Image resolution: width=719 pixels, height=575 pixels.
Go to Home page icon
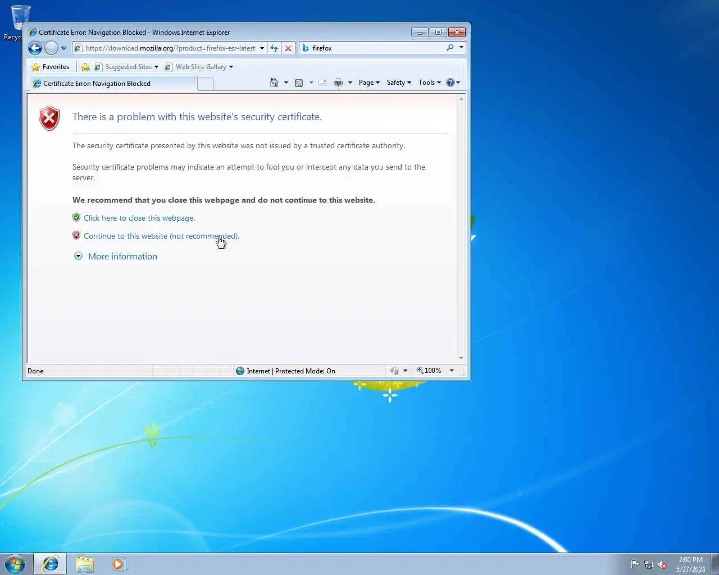coord(274,83)
